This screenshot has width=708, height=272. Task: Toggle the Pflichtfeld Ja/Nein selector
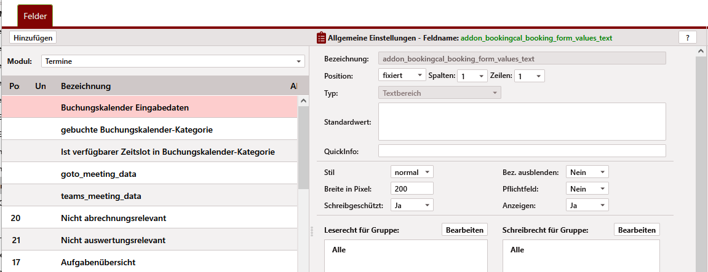(x=587, y=189)
